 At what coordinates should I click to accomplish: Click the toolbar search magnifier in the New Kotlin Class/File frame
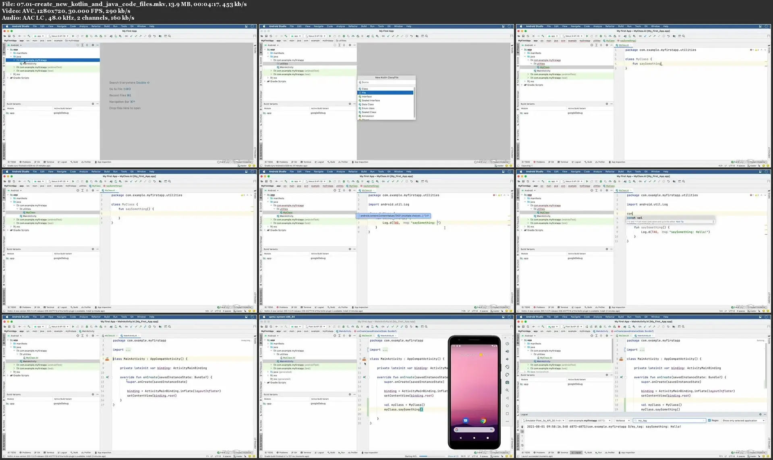[427, 36]
